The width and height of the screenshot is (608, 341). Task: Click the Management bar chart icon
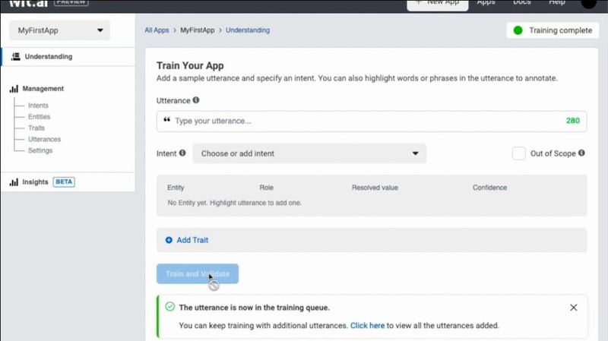pyautogui.click(x=14, y=89)
